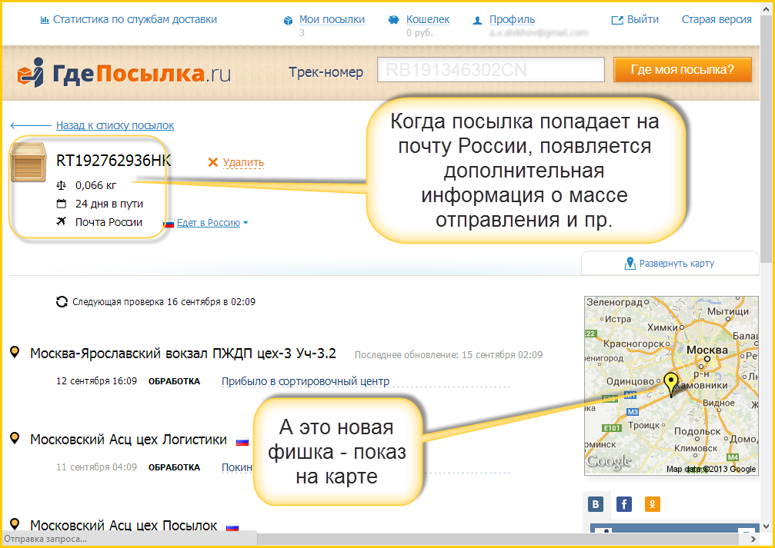Click the profile person icon
Screen dimensions: 775x548
[x=477, y=21]
